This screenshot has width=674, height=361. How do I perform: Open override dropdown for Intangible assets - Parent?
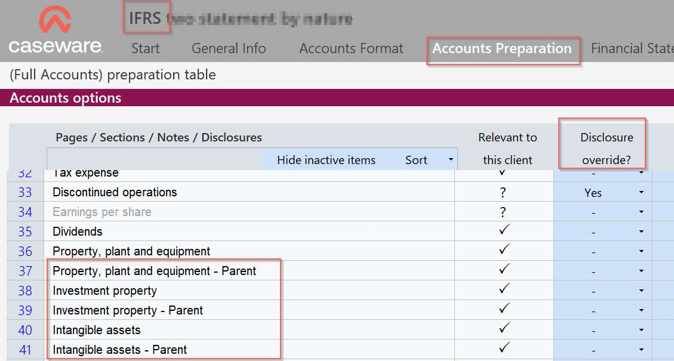point(641,350)
